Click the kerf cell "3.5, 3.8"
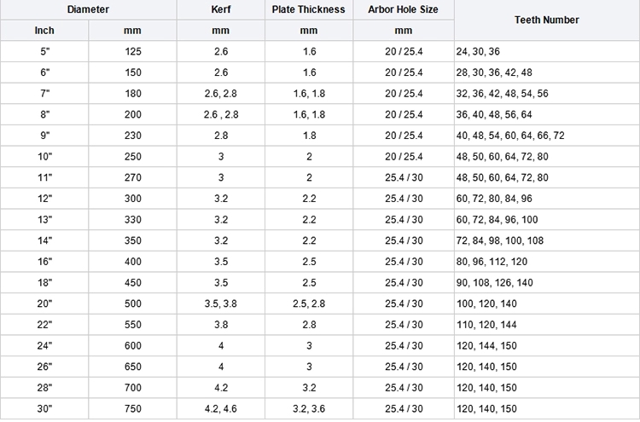 click(x=220, y=304)
